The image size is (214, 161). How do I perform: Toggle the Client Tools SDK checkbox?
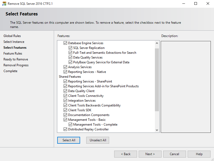[x=65, y=110]
